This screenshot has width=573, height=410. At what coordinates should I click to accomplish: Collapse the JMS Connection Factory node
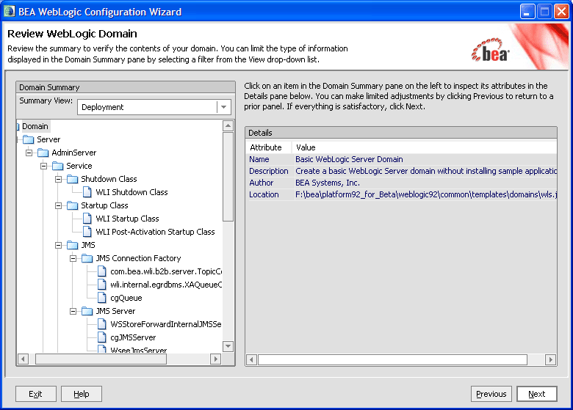tap(73, 258)
